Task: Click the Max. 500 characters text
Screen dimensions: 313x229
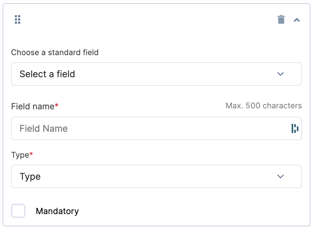Action: [x=264, y=105]
